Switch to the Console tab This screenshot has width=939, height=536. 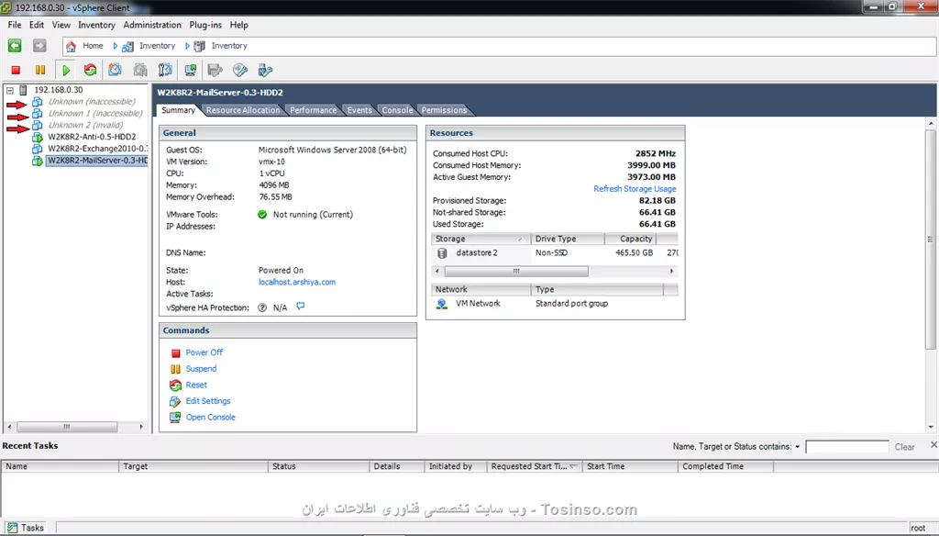pyautogui.click(x=397, y=110)
